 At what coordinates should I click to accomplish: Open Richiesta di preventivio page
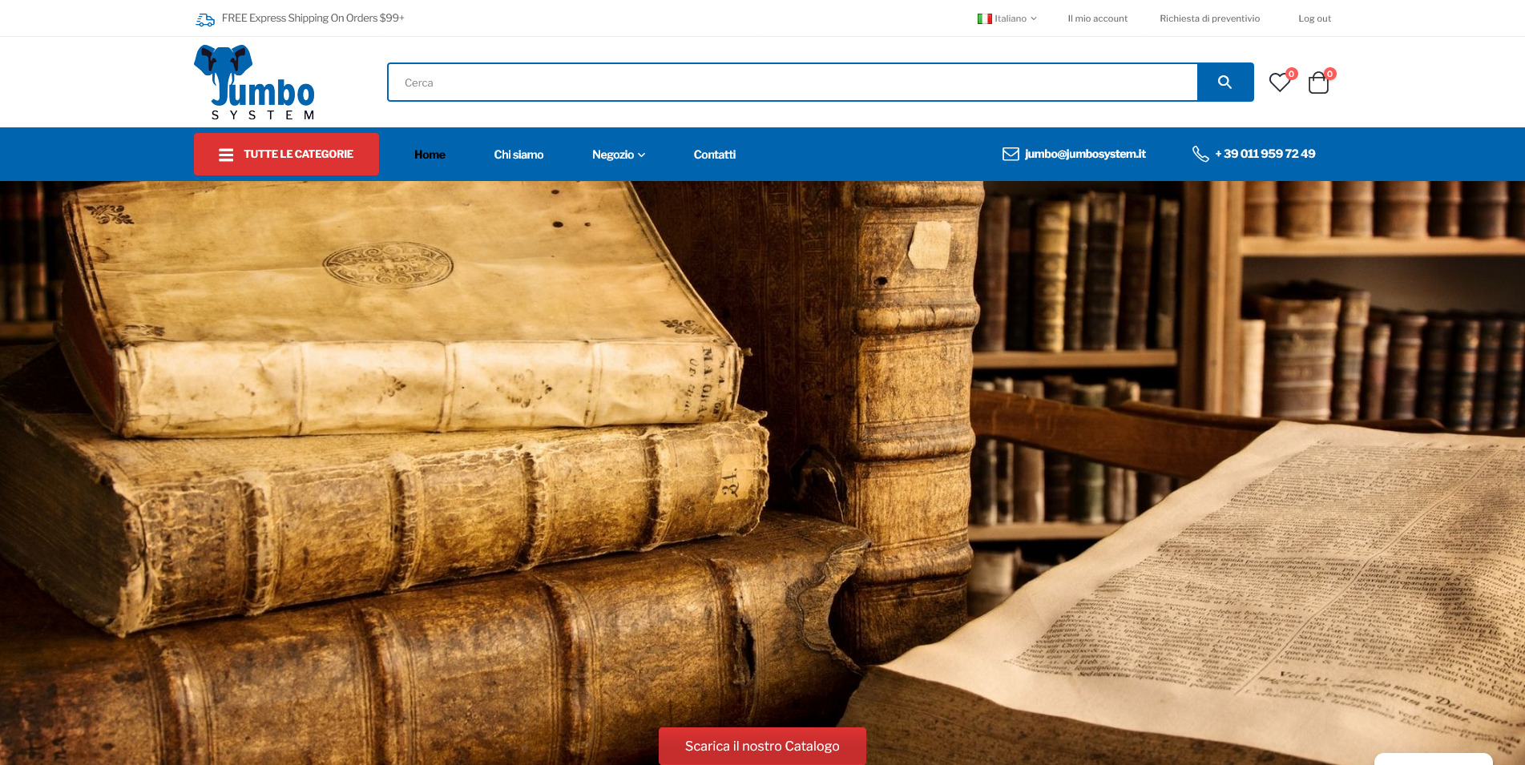pos(1209,18)
